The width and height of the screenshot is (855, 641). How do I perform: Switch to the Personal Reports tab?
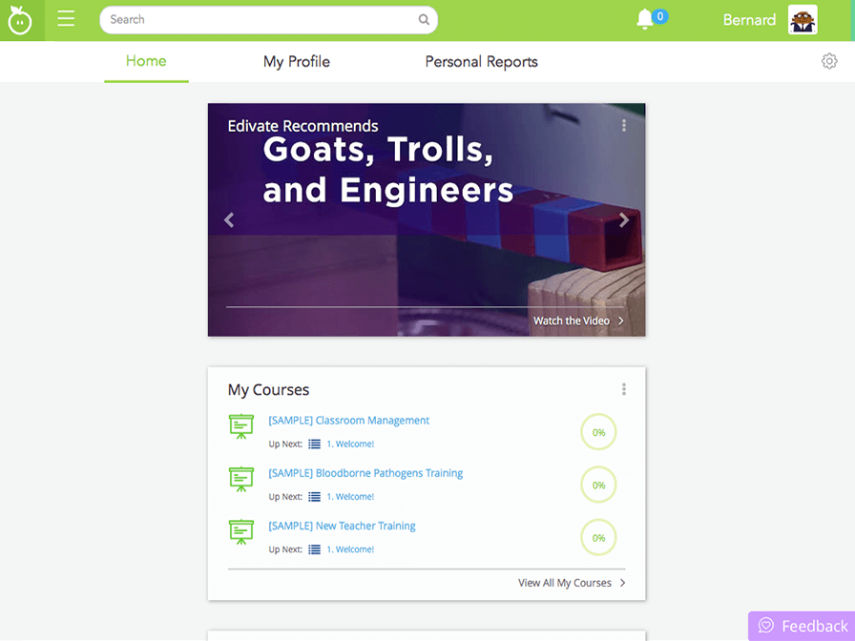pos(482,62)
